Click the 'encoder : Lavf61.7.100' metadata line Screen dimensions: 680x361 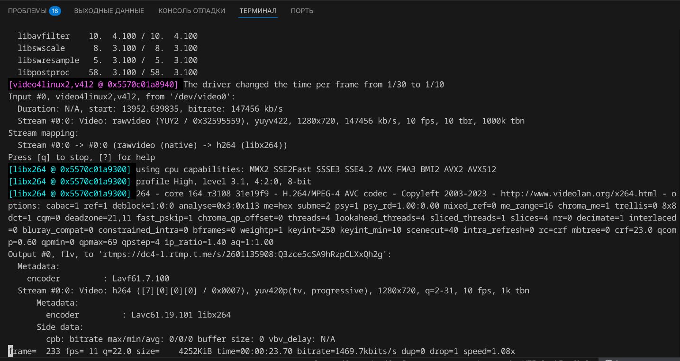(98, 278)
